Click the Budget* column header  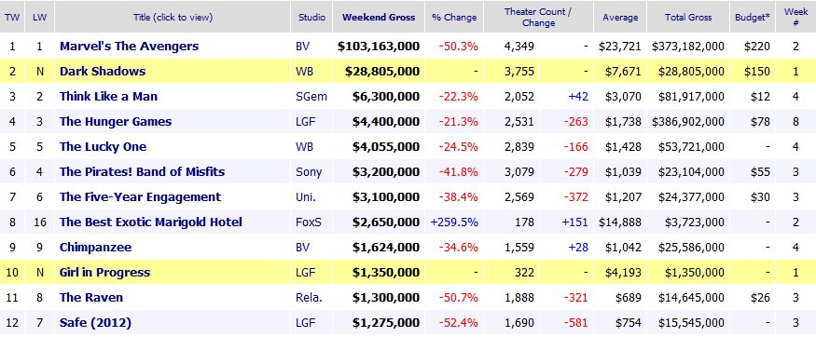click(x=753, y=17)
